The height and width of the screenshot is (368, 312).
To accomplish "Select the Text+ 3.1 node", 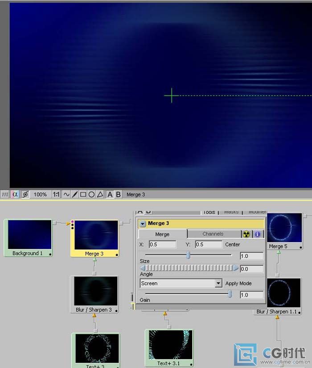I will pos(169,348).
